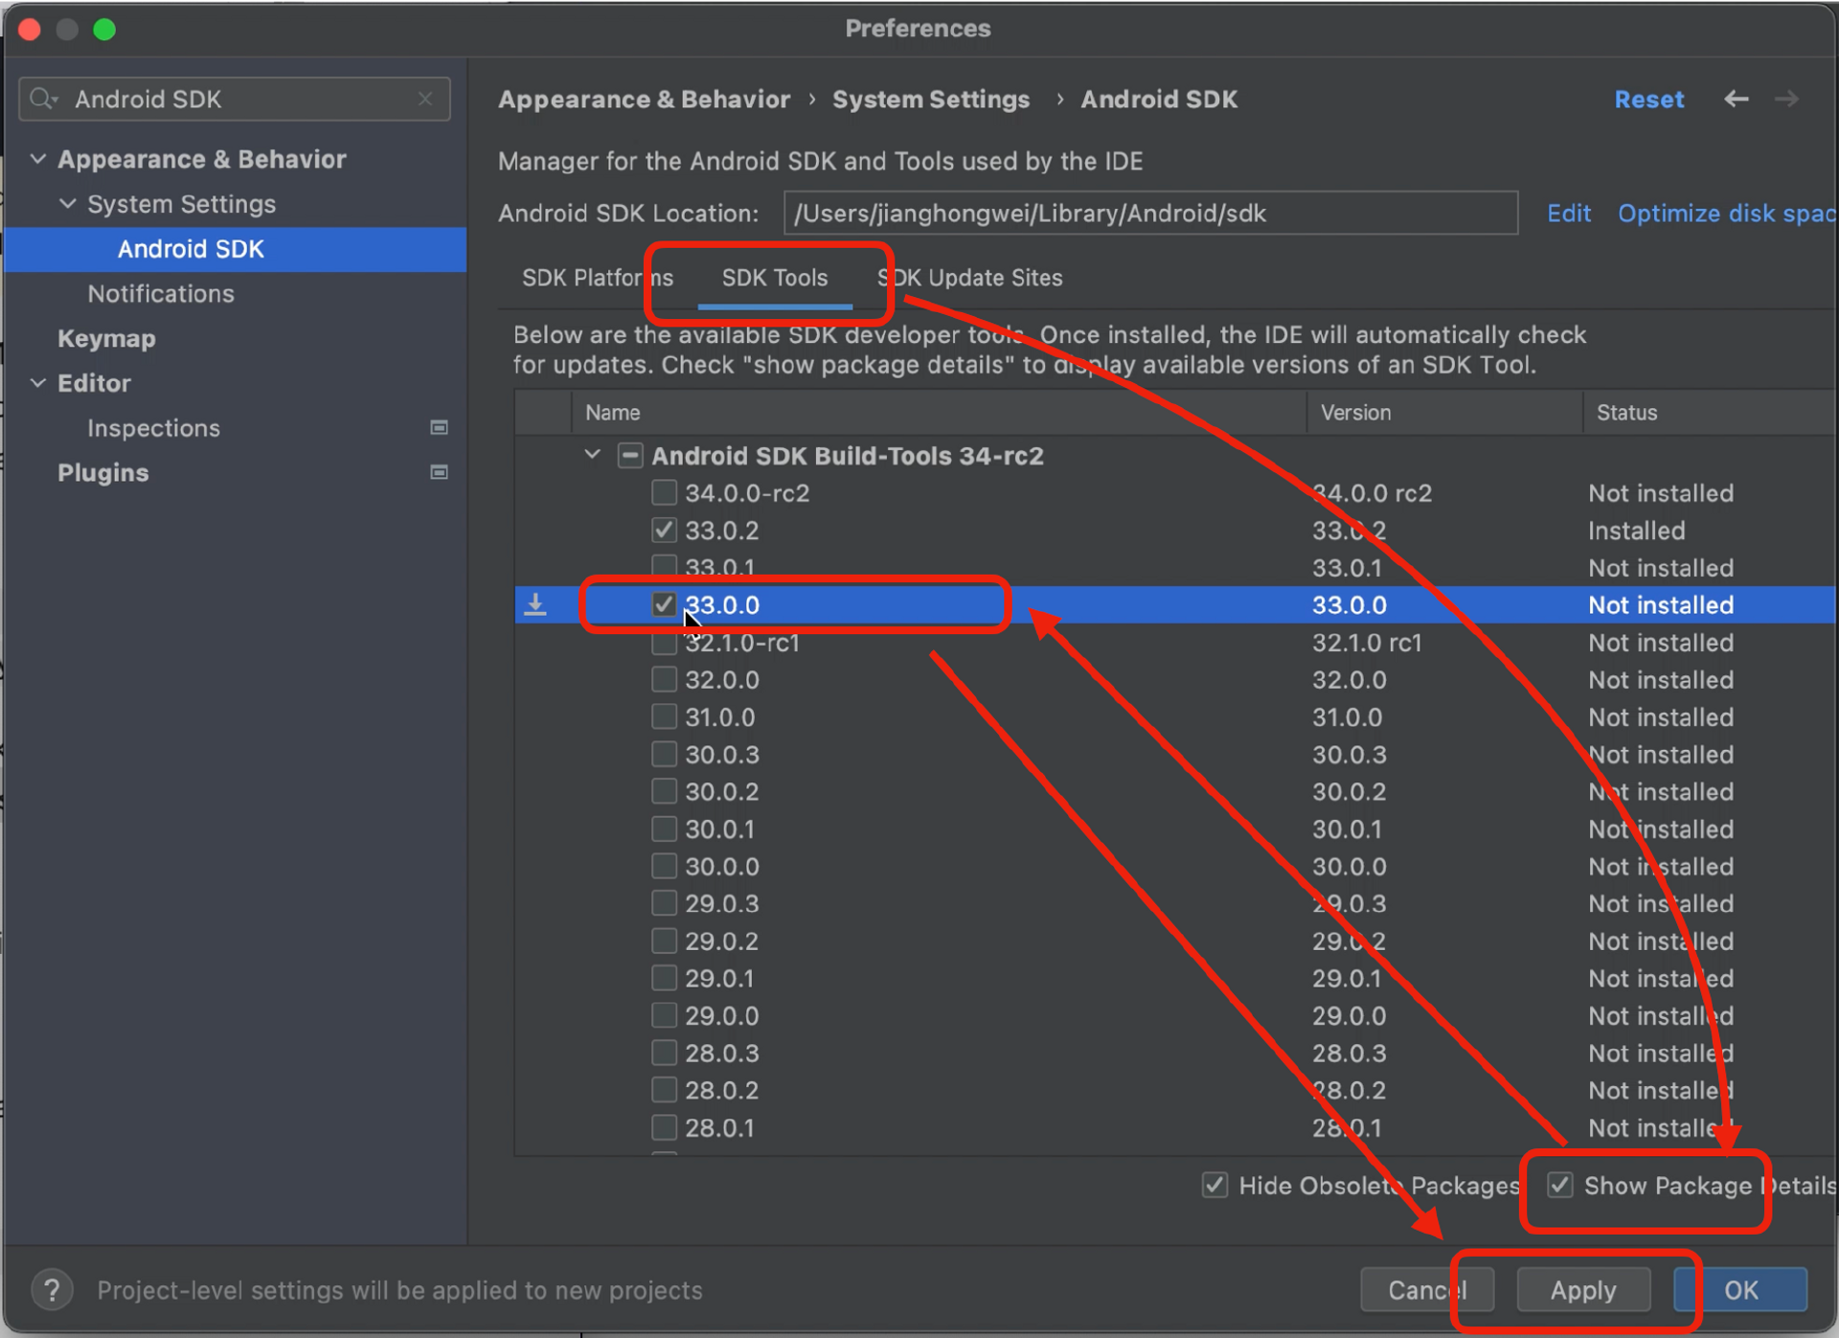Collapse the Editor tree node
Image resolution: width=1839 pixels, height=1338 pixels.
coord(38,383)
